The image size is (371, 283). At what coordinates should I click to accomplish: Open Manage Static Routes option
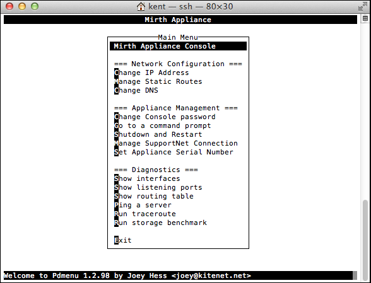[x=158, y=81]
